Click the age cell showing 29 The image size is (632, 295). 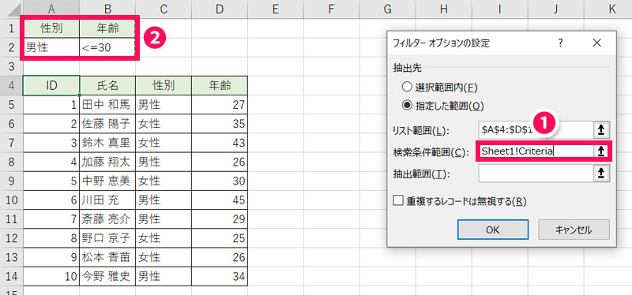pos(220,219)
